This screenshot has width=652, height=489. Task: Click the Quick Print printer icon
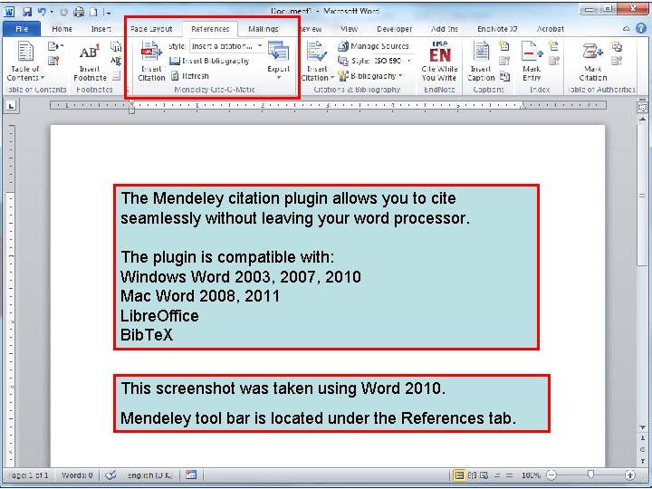pyautogui.click(x=79, y=12)
